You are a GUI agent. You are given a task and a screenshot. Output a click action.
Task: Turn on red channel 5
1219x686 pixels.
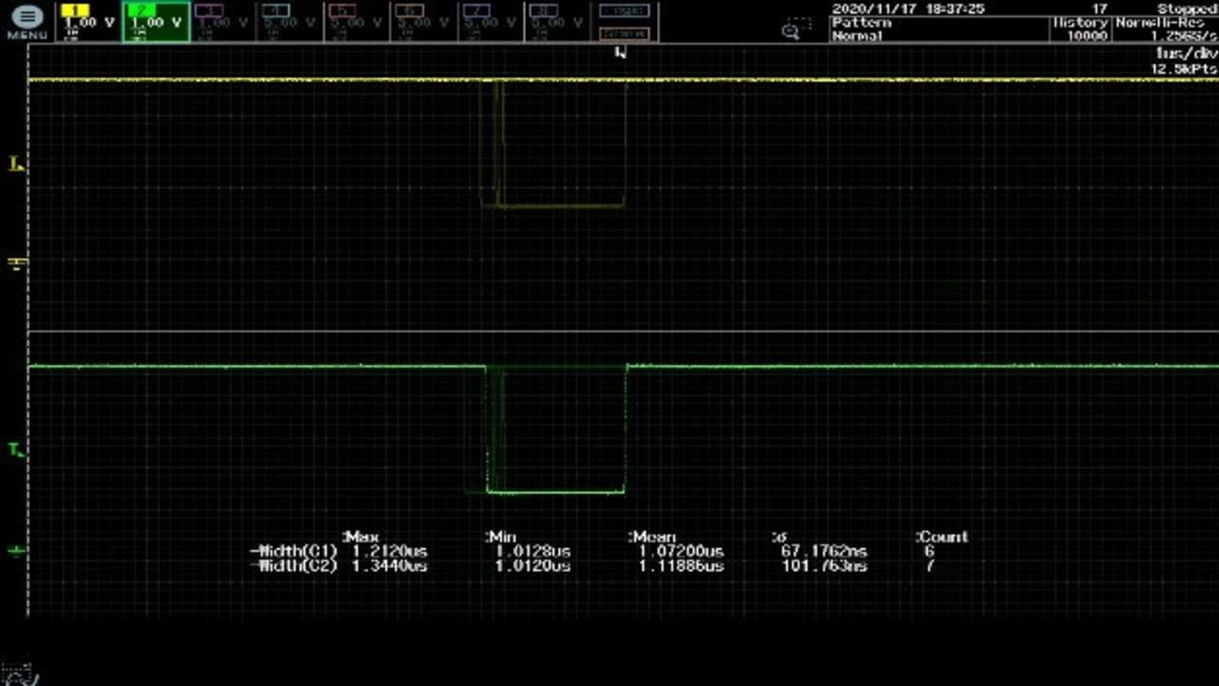pyautogui.click(x=356, y=21)
